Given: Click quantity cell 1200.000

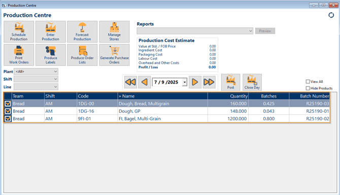Looking at the screenshot, I should (x=228, y=119).
